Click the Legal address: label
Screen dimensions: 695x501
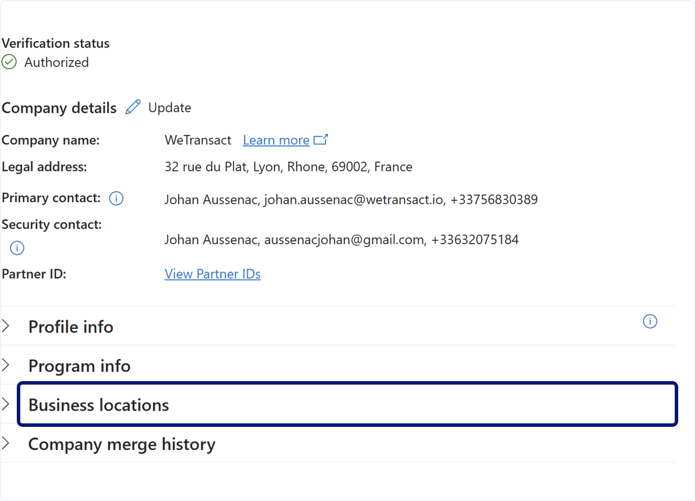click(45, 167)
